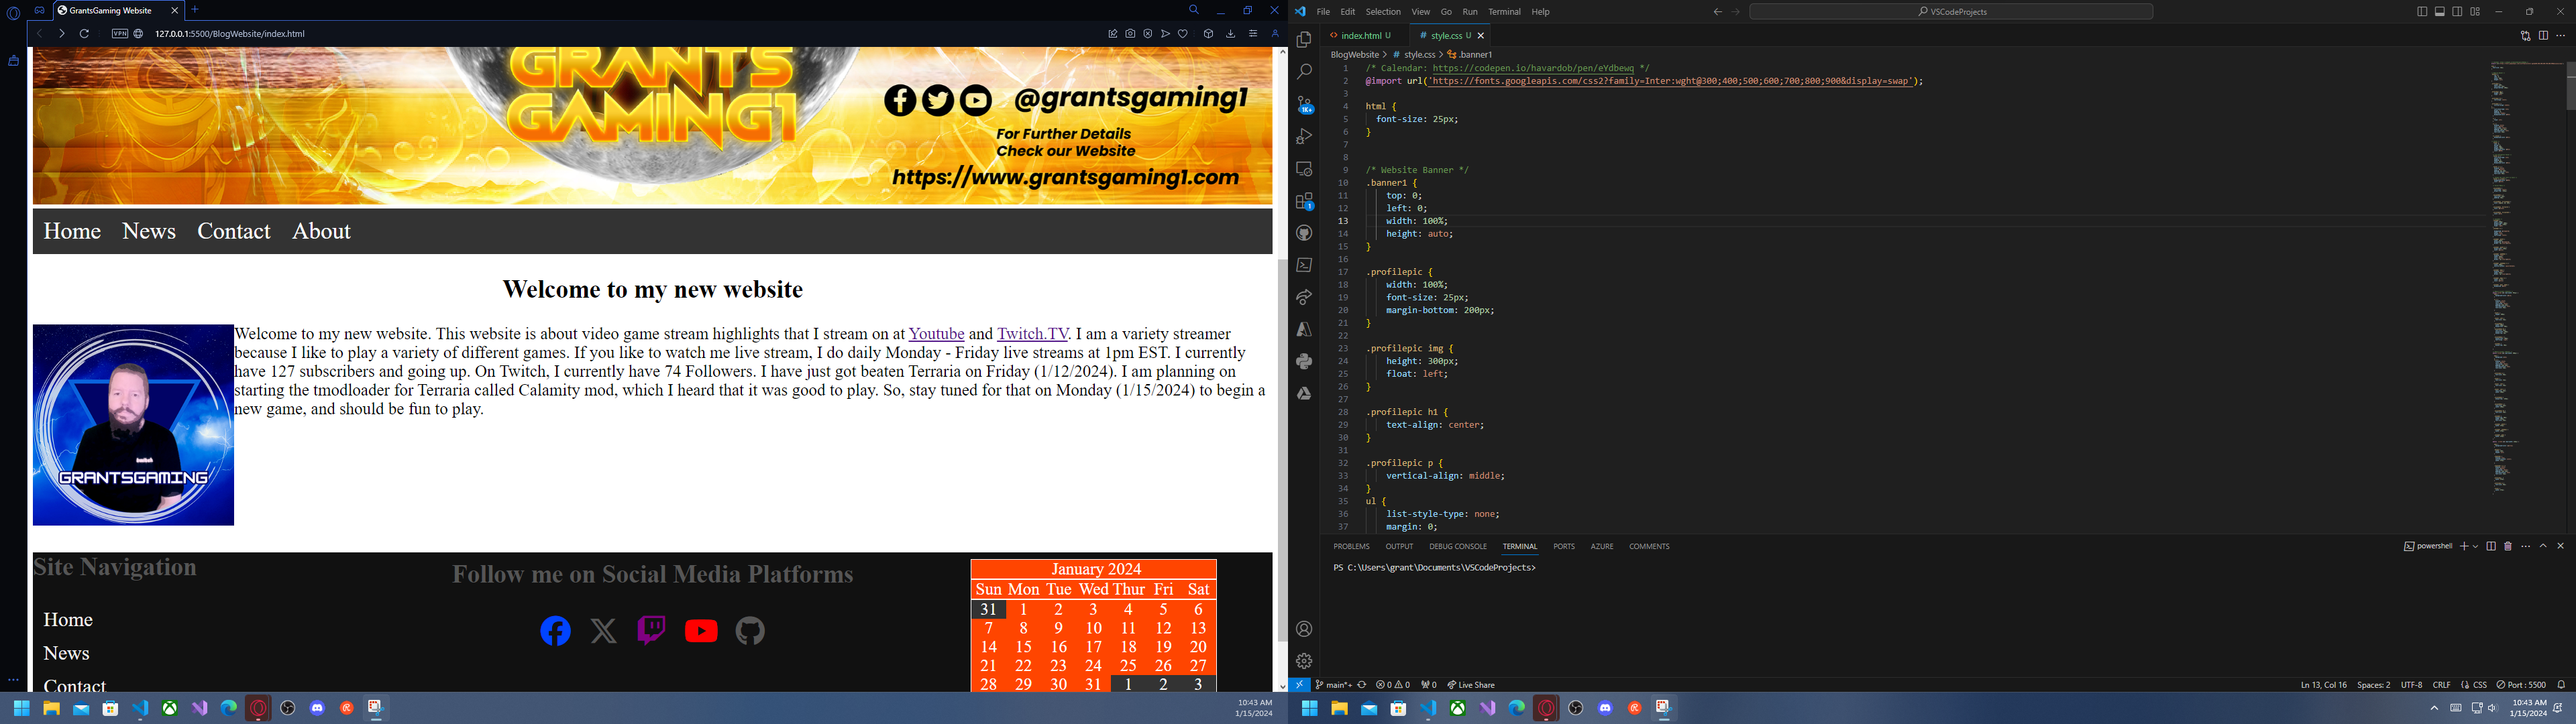The image size is (2576, 724).
Task: Open the powershell terminal profile dropdown
Action: (2434, 546)
